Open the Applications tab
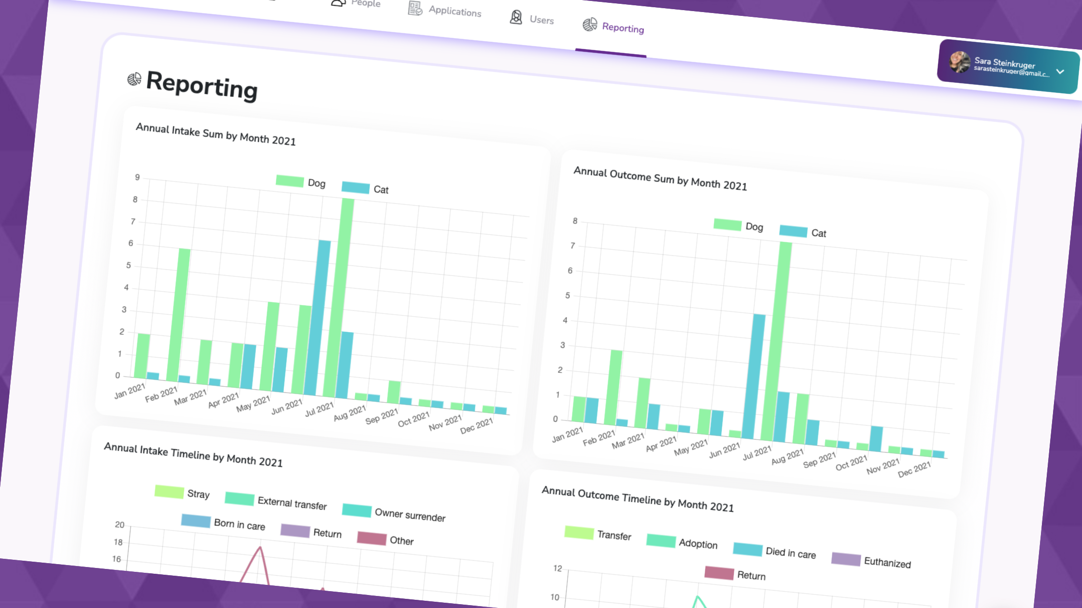This screenshot has height=608, width=1082. click(x=445, y=10)
